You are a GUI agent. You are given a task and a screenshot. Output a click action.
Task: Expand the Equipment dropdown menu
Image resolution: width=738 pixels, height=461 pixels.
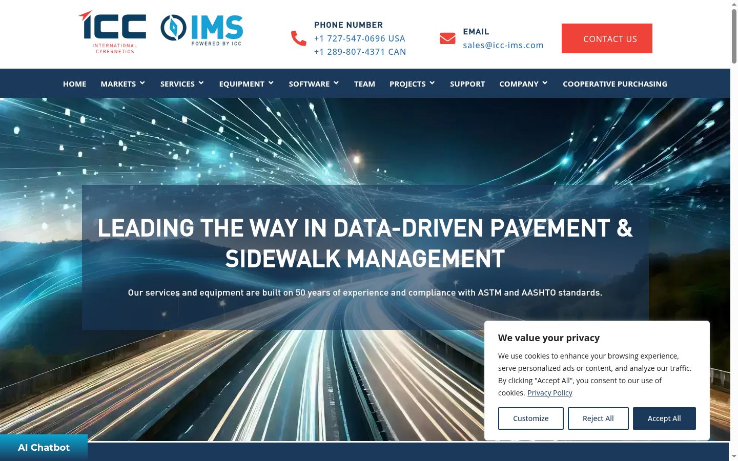coord(247,83)
